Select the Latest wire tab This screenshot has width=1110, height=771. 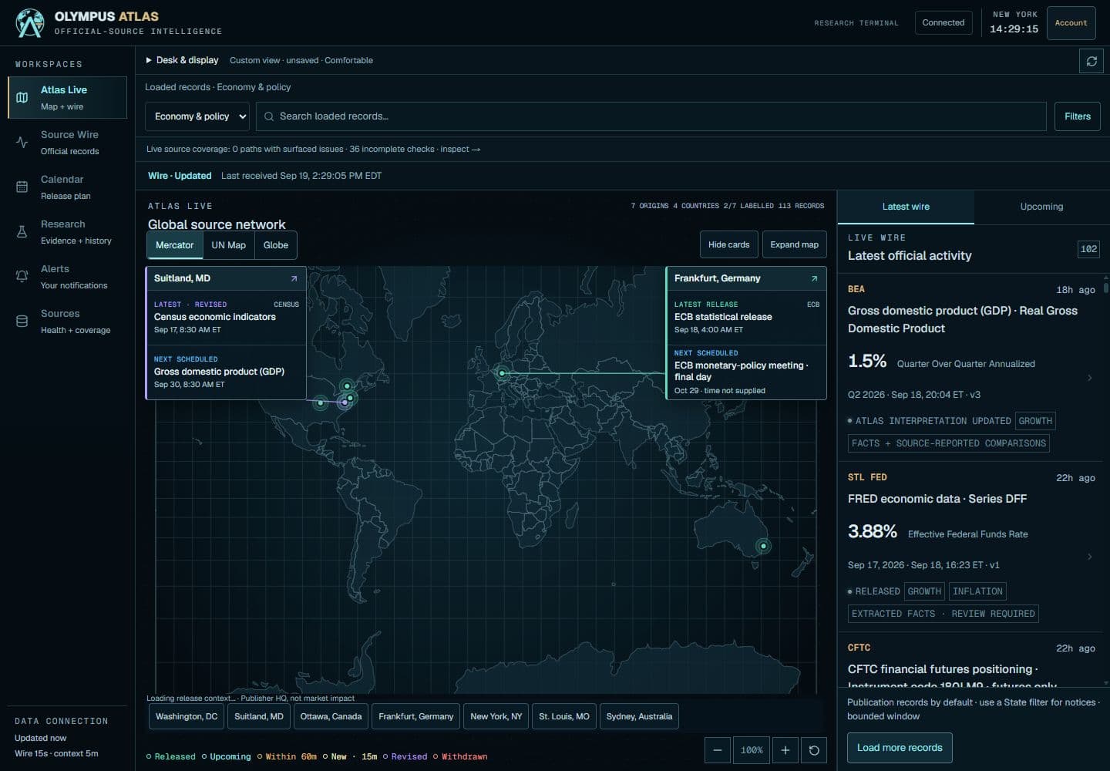tap(906, 207)
